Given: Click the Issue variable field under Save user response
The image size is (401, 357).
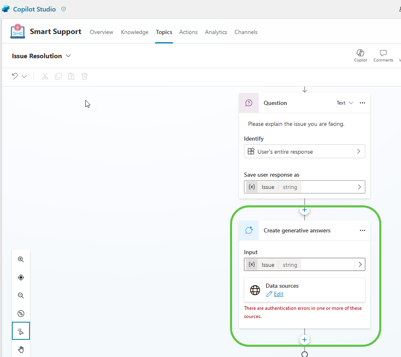Looking at the screenshot, I should [305, 187].
